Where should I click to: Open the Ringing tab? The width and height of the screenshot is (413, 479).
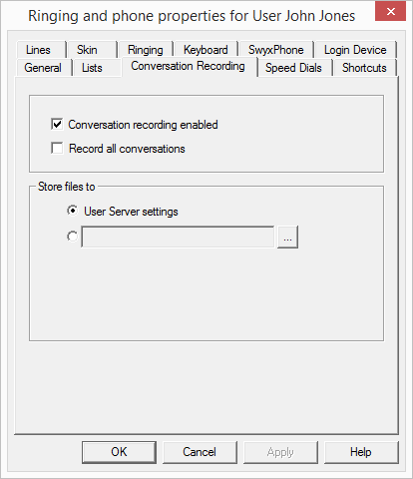click(146, 50)
